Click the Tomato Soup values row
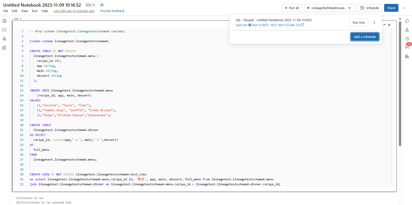The height and width of the screenshot is (205, 412). [76, 110]
